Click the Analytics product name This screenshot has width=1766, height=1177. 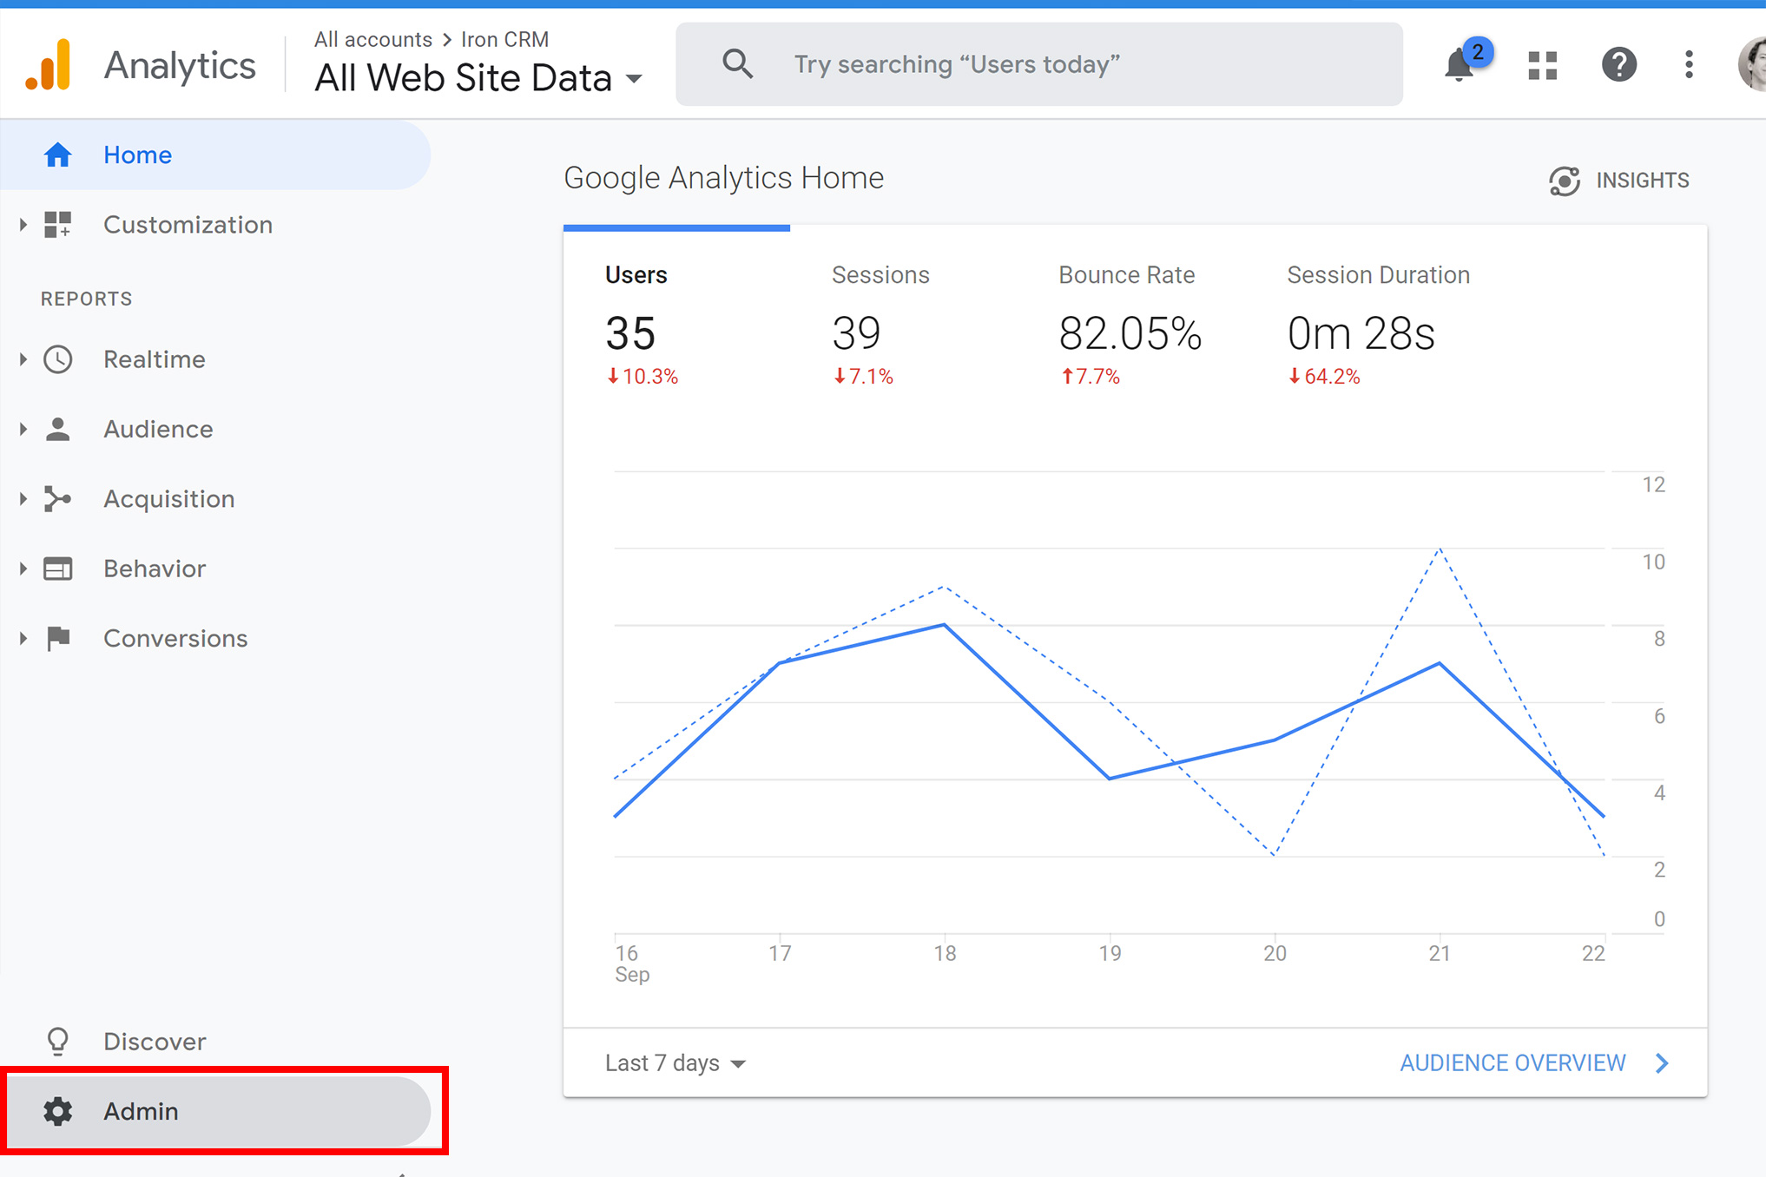coord(180,65)
